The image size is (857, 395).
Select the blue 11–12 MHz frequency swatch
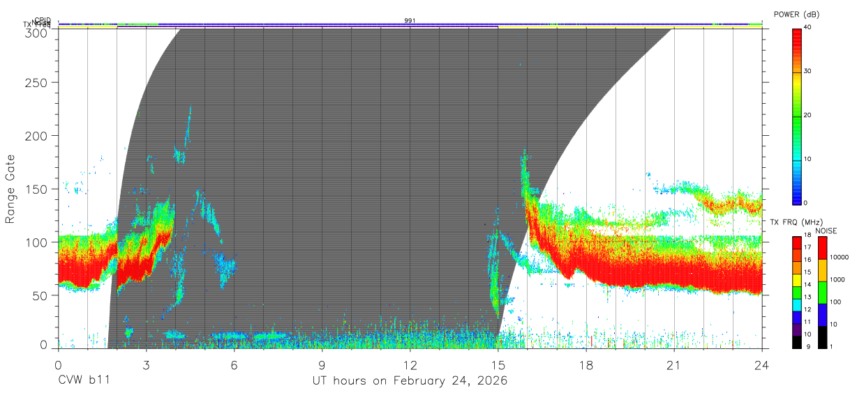[797, 317]
